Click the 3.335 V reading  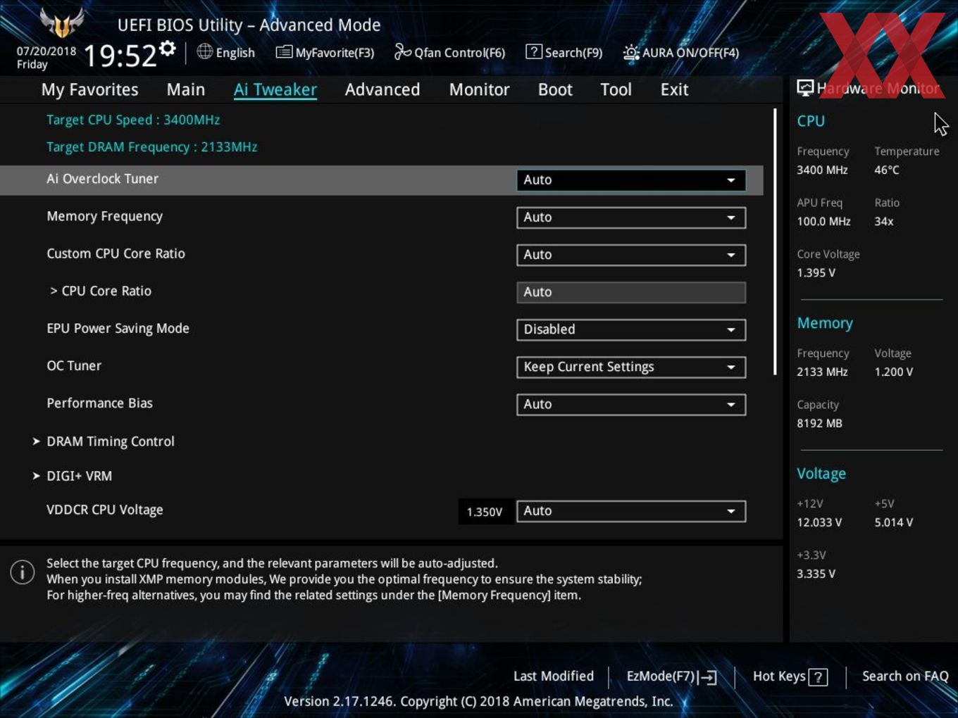pyautogui.click(x=816, y=574)
